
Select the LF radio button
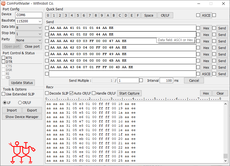(x=5, y=103)
